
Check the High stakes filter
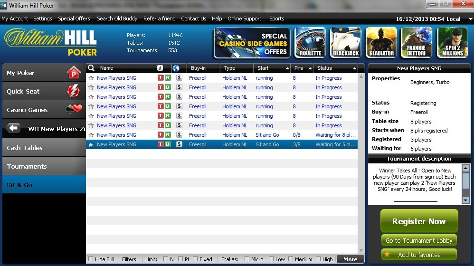point(318,259)
